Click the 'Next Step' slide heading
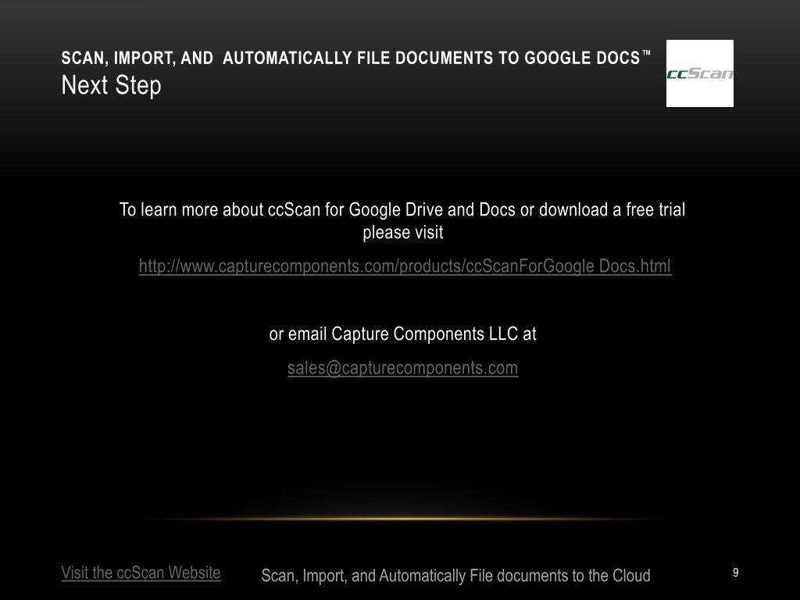Image resolution: width=800 pixels, height=600 pixels. coord(111,84)
